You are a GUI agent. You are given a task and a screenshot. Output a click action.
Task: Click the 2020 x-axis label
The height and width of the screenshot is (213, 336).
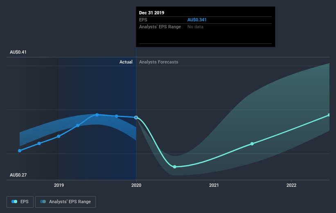[x=136, y=185]
